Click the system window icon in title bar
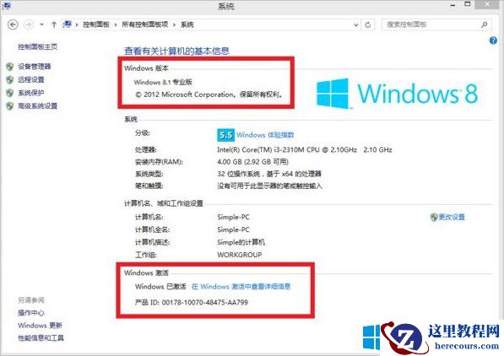 click(x=6, y=5)
